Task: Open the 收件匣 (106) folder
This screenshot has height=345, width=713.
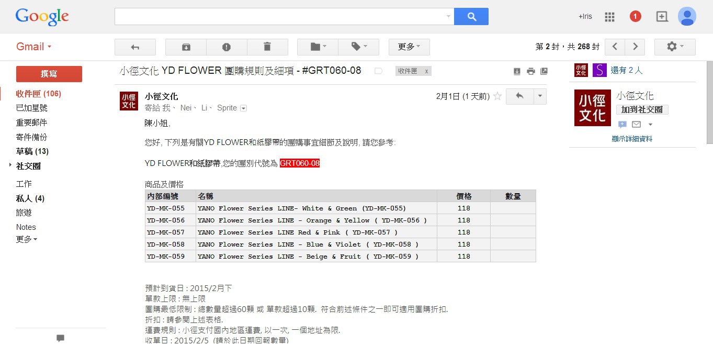Action: coord(39,94)
